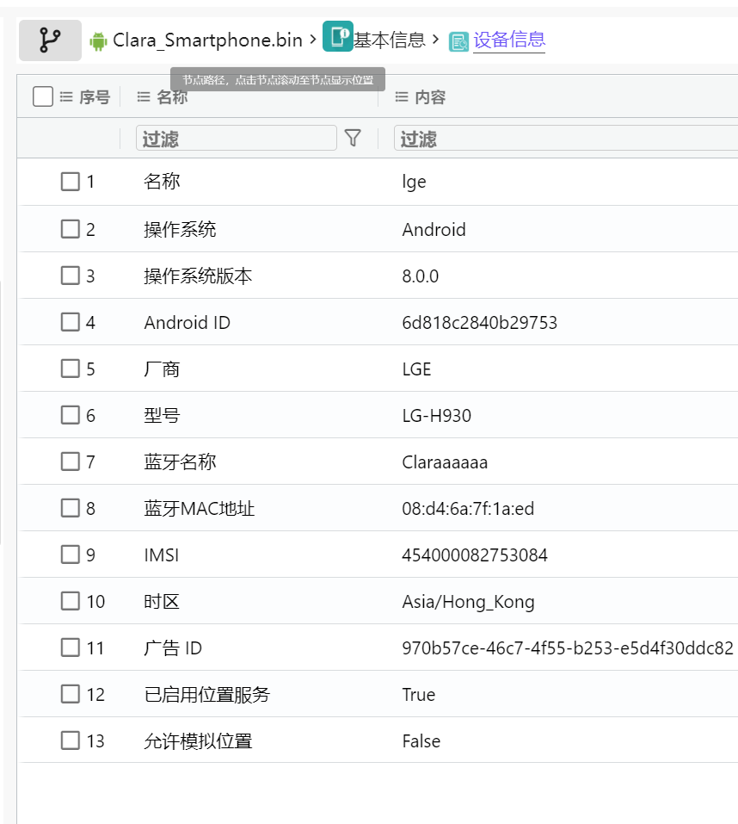Select Android ID value 6d818c2840b29753

[x=480, y=323]
